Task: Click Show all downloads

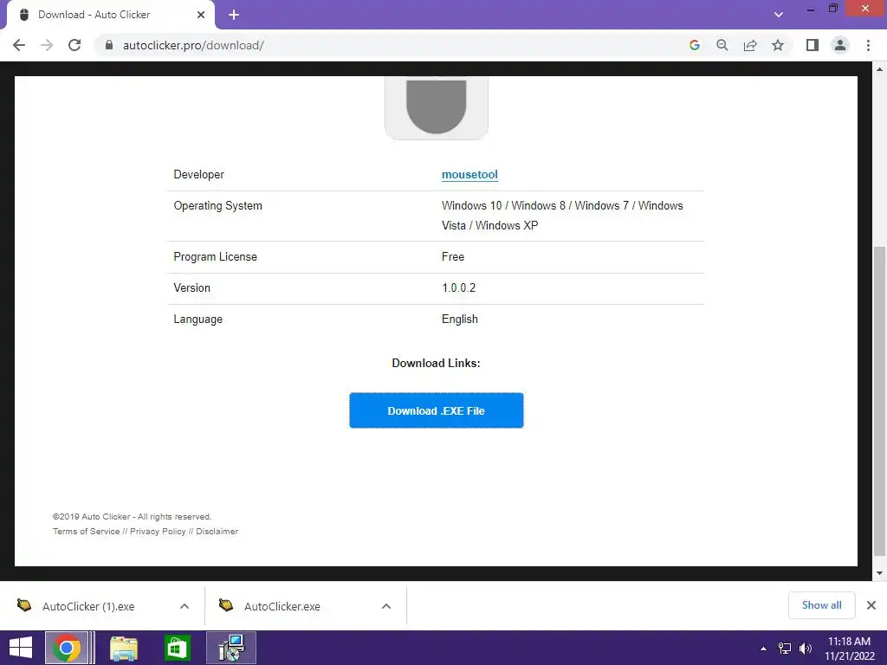Action: (x=821, y=605)
